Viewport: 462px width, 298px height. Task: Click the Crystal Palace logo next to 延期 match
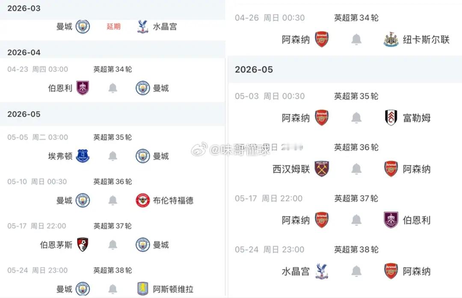pyautogui.click(x=143, y=26)
